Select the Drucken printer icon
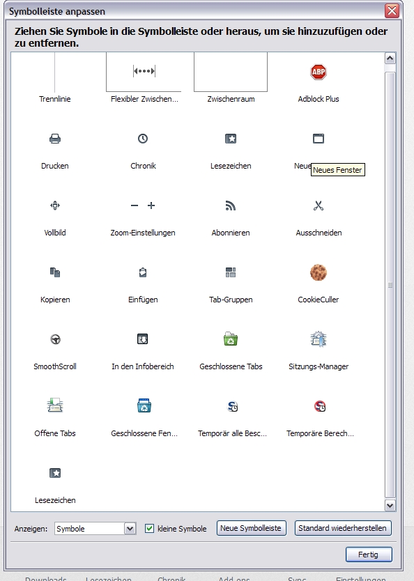414x581 pixels. point(55,139)
